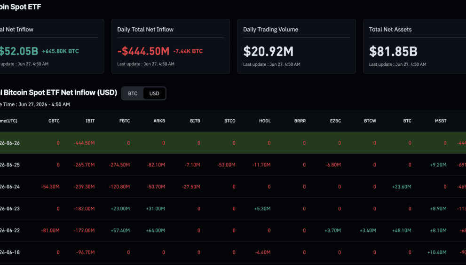The width and height of the screenshot is (466, 265).
Task: Select the USD unit toggle
Action: (154, 94)
